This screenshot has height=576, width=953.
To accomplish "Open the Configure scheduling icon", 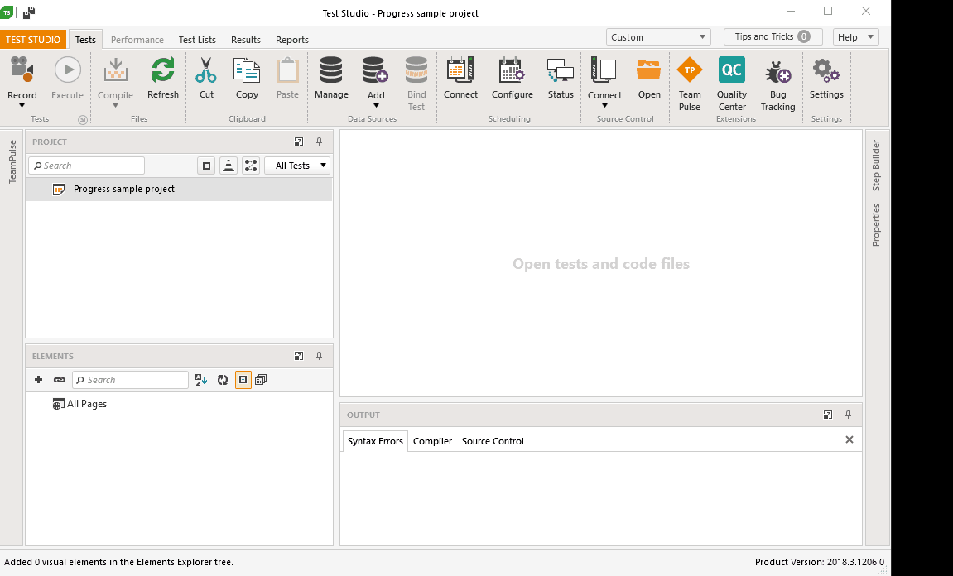I will [x=512, y=70].
